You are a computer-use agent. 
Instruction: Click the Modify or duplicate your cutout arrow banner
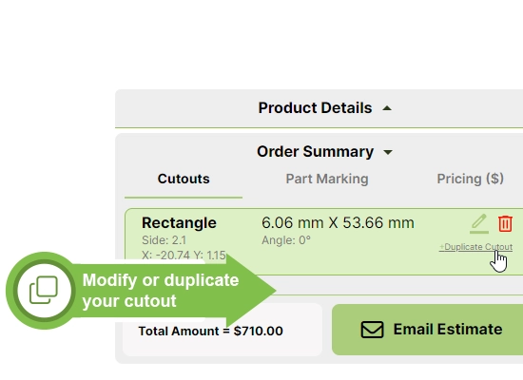(x=142, y=291)
